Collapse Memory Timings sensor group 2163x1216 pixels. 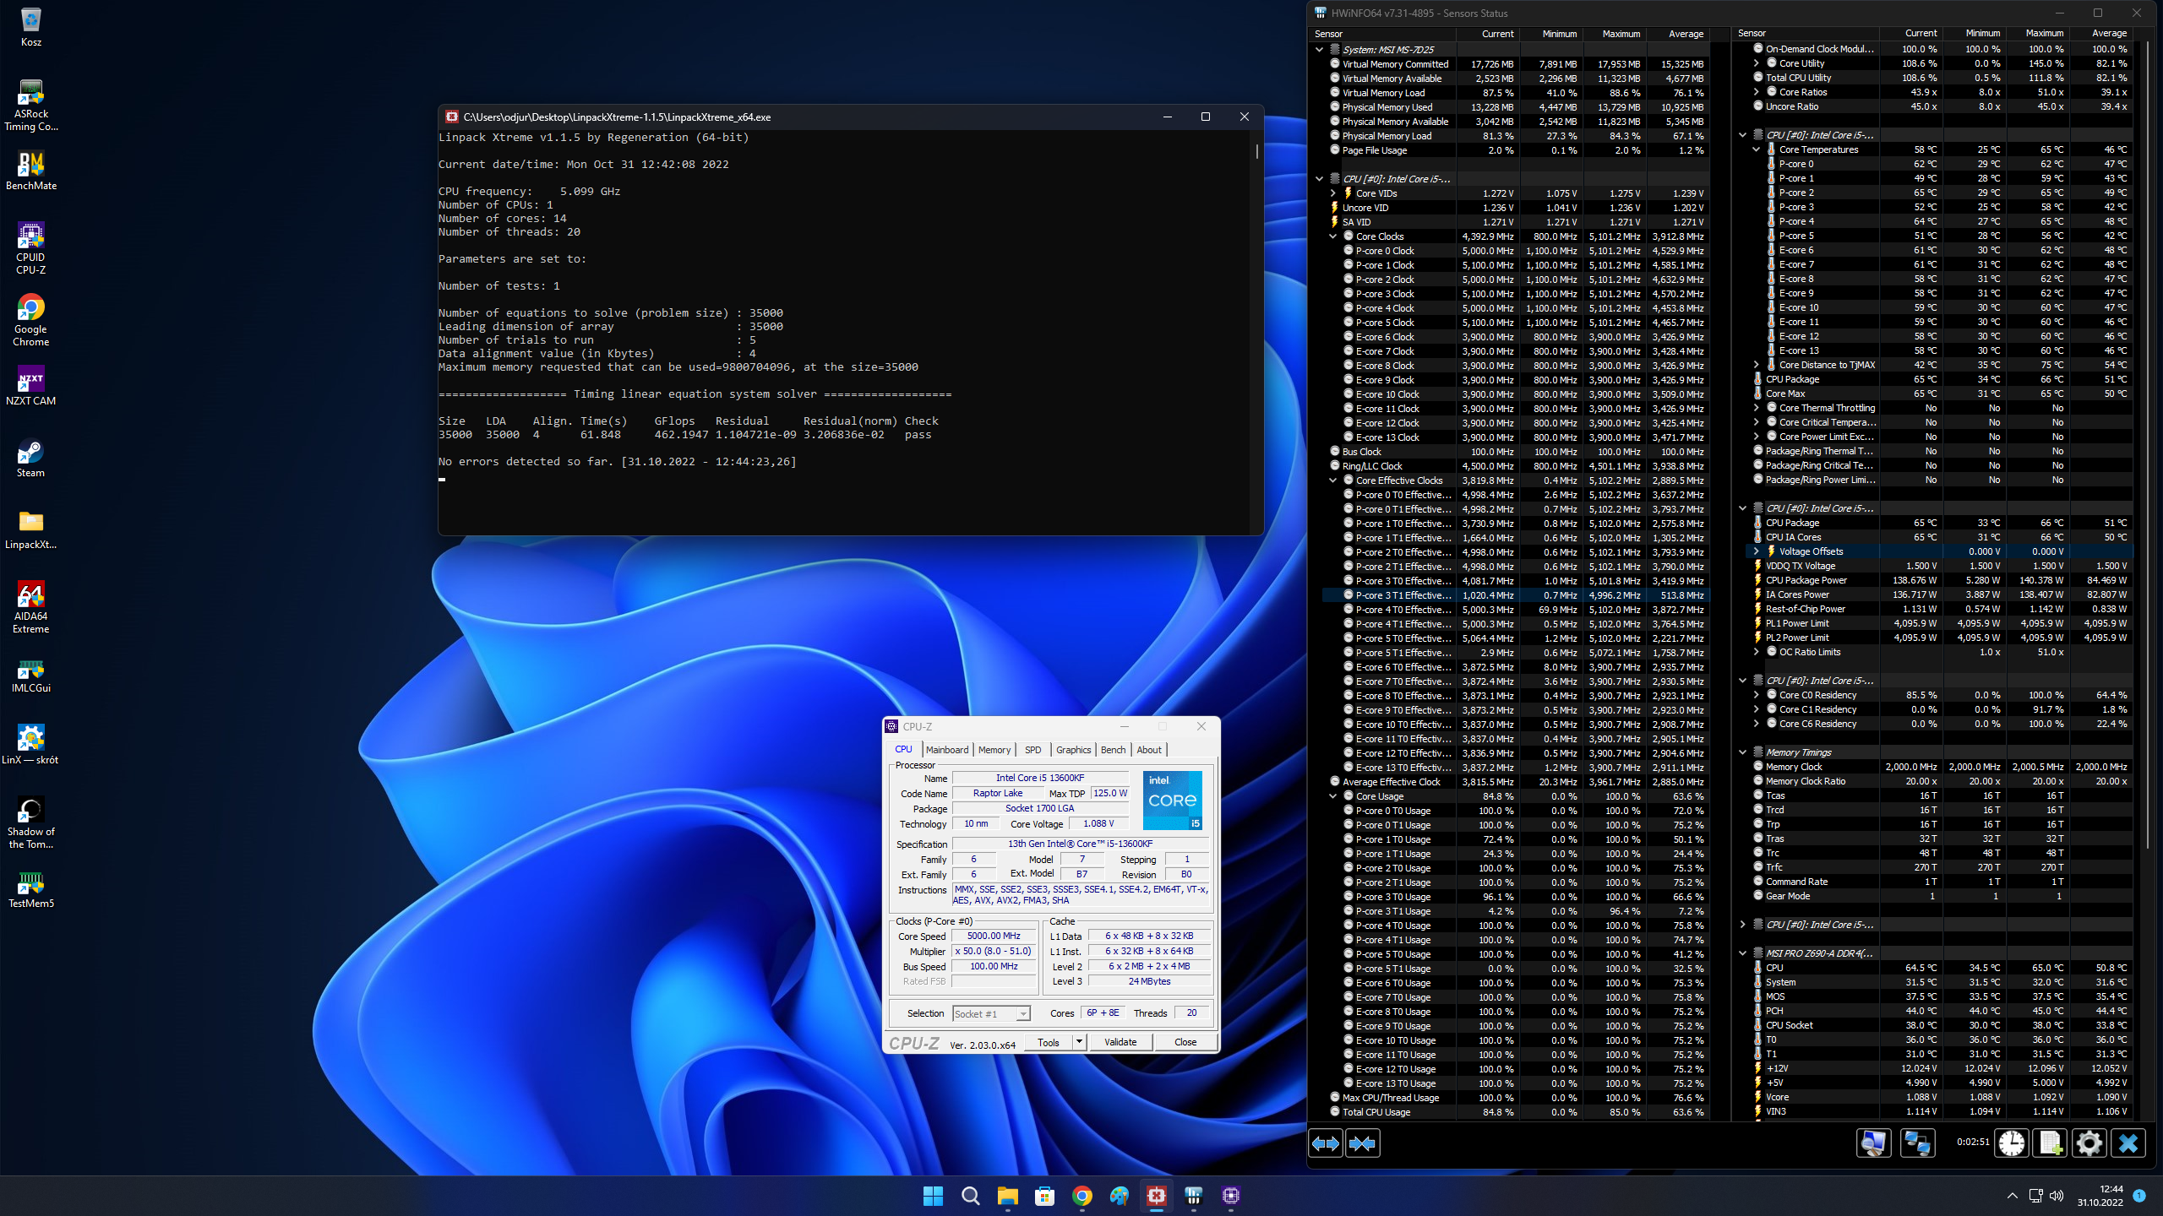tap(1742, 752)
